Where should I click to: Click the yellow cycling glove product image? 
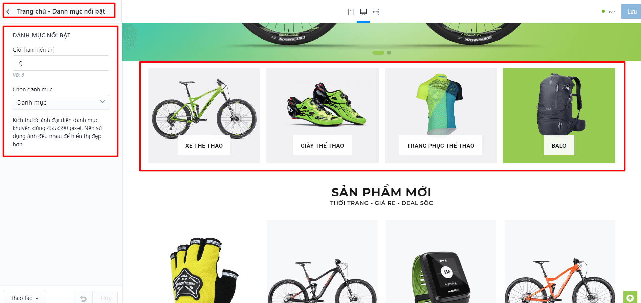(204, 269)
